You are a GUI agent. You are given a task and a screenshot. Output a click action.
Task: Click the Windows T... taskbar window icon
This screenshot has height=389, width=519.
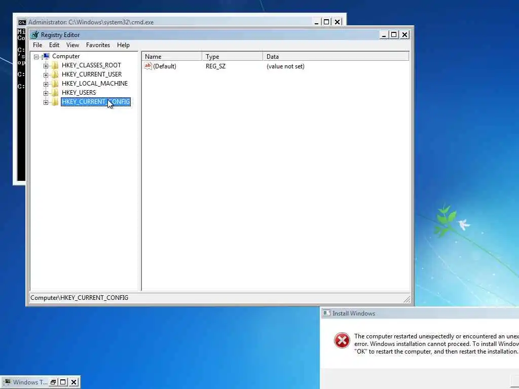coord(7,382)
